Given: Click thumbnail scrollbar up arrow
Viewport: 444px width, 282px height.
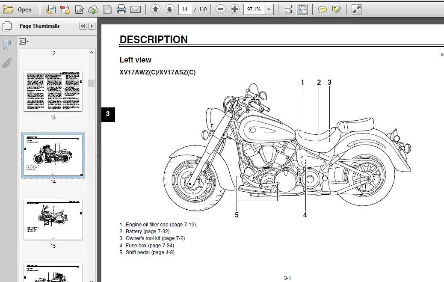Looking at the screenshot, I should pyautogui.click(x=91, y=52).
